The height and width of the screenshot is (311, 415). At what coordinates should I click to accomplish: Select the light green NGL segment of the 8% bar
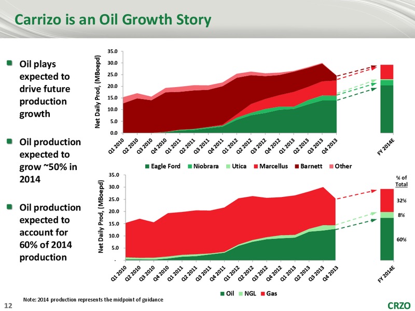(x=387, y=215)
